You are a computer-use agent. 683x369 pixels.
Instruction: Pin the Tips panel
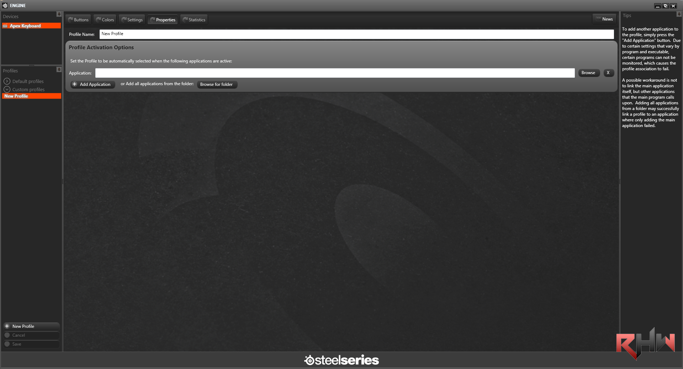(679, 14)
